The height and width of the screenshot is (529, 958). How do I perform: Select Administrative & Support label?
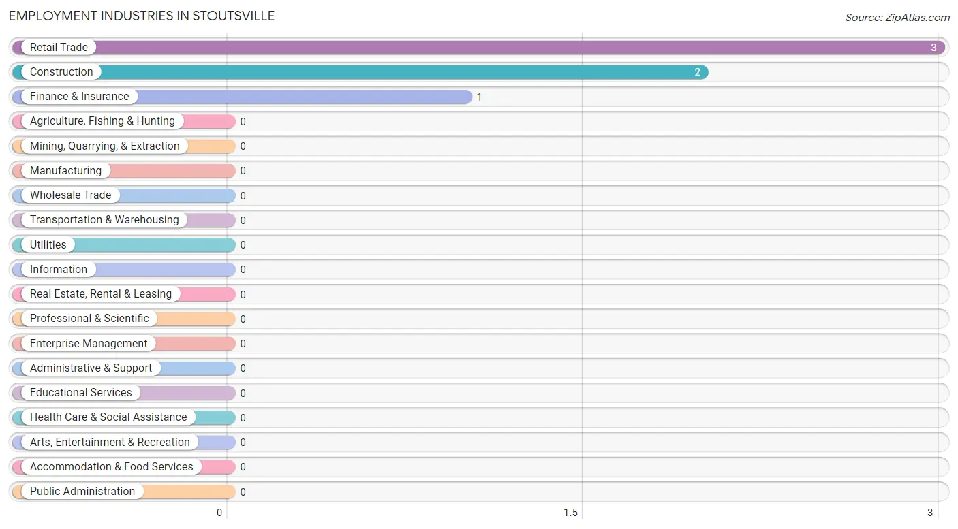click(x=91, y=368)
